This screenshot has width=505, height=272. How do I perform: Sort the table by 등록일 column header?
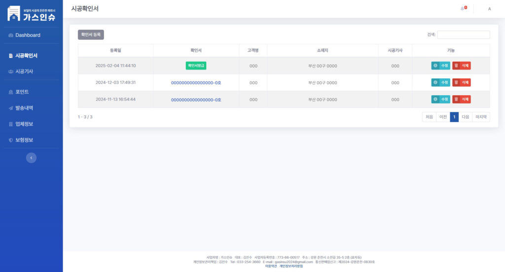[x=115, y=50]
